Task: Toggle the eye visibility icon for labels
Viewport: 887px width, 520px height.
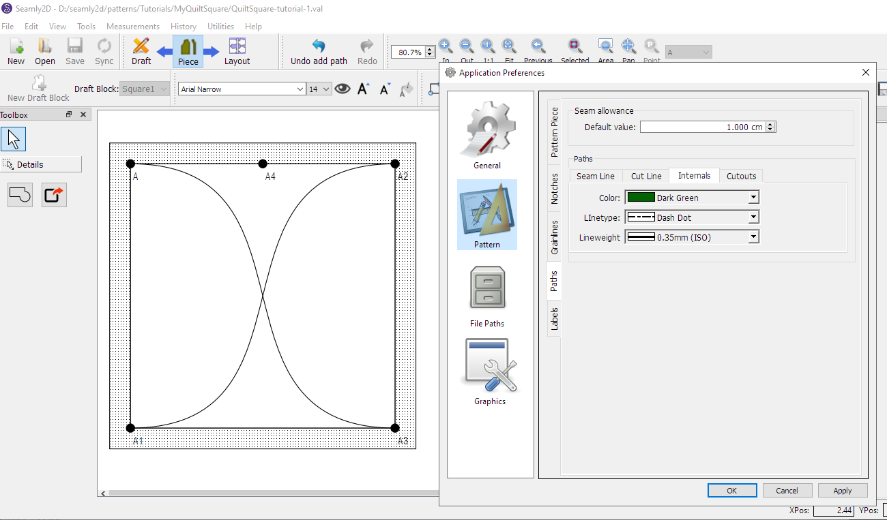Action: pyautogui.click(x=342, y=89)
